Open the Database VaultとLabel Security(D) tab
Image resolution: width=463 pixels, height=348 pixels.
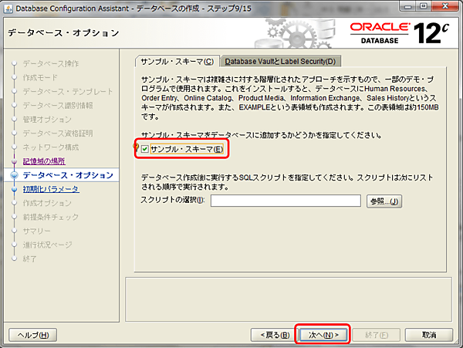[281, 62]
